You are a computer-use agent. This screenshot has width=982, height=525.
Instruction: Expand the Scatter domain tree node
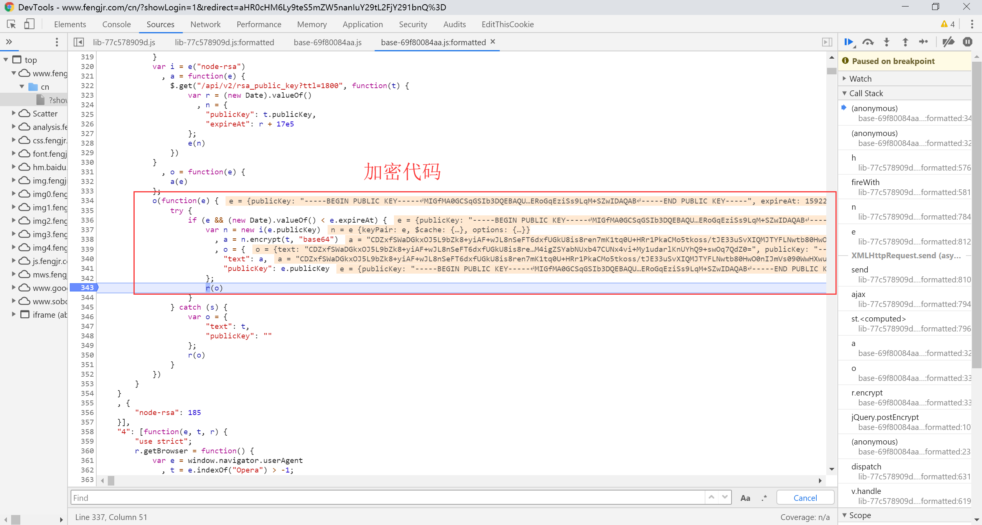[14, 113]
